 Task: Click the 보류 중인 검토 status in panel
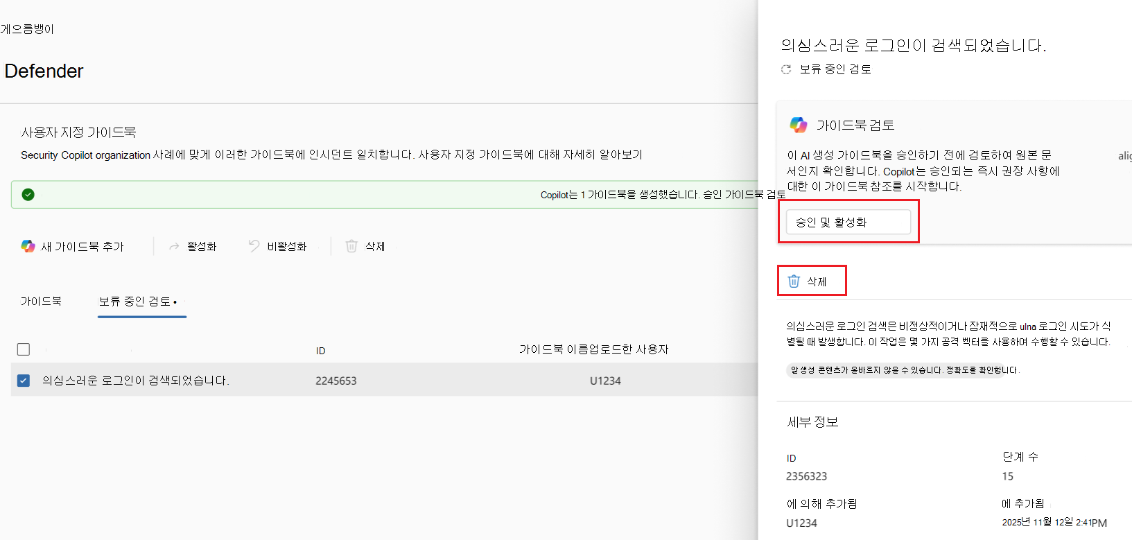[x=835, y=69]
